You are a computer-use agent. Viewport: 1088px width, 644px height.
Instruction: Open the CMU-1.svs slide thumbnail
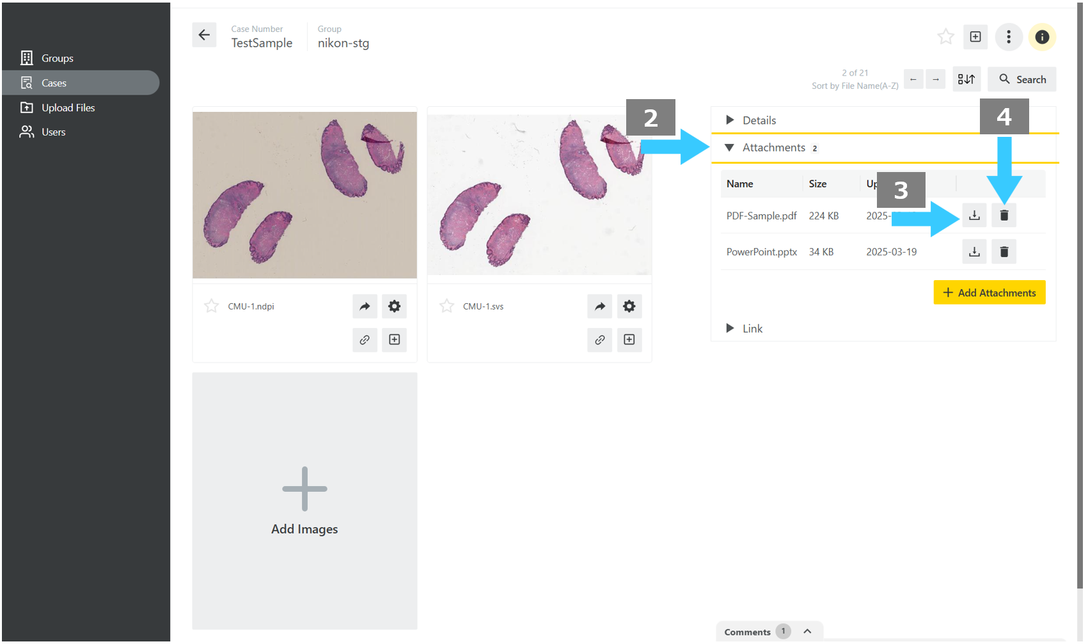tap(539, 195)
